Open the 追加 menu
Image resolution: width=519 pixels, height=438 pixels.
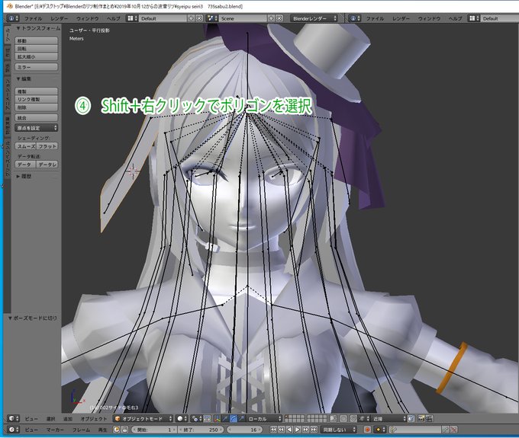(x=67, y=419)
